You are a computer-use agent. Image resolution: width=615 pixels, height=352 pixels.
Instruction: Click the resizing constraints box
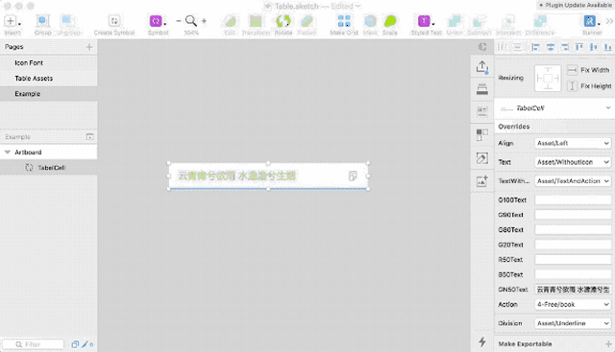(548, 78)
